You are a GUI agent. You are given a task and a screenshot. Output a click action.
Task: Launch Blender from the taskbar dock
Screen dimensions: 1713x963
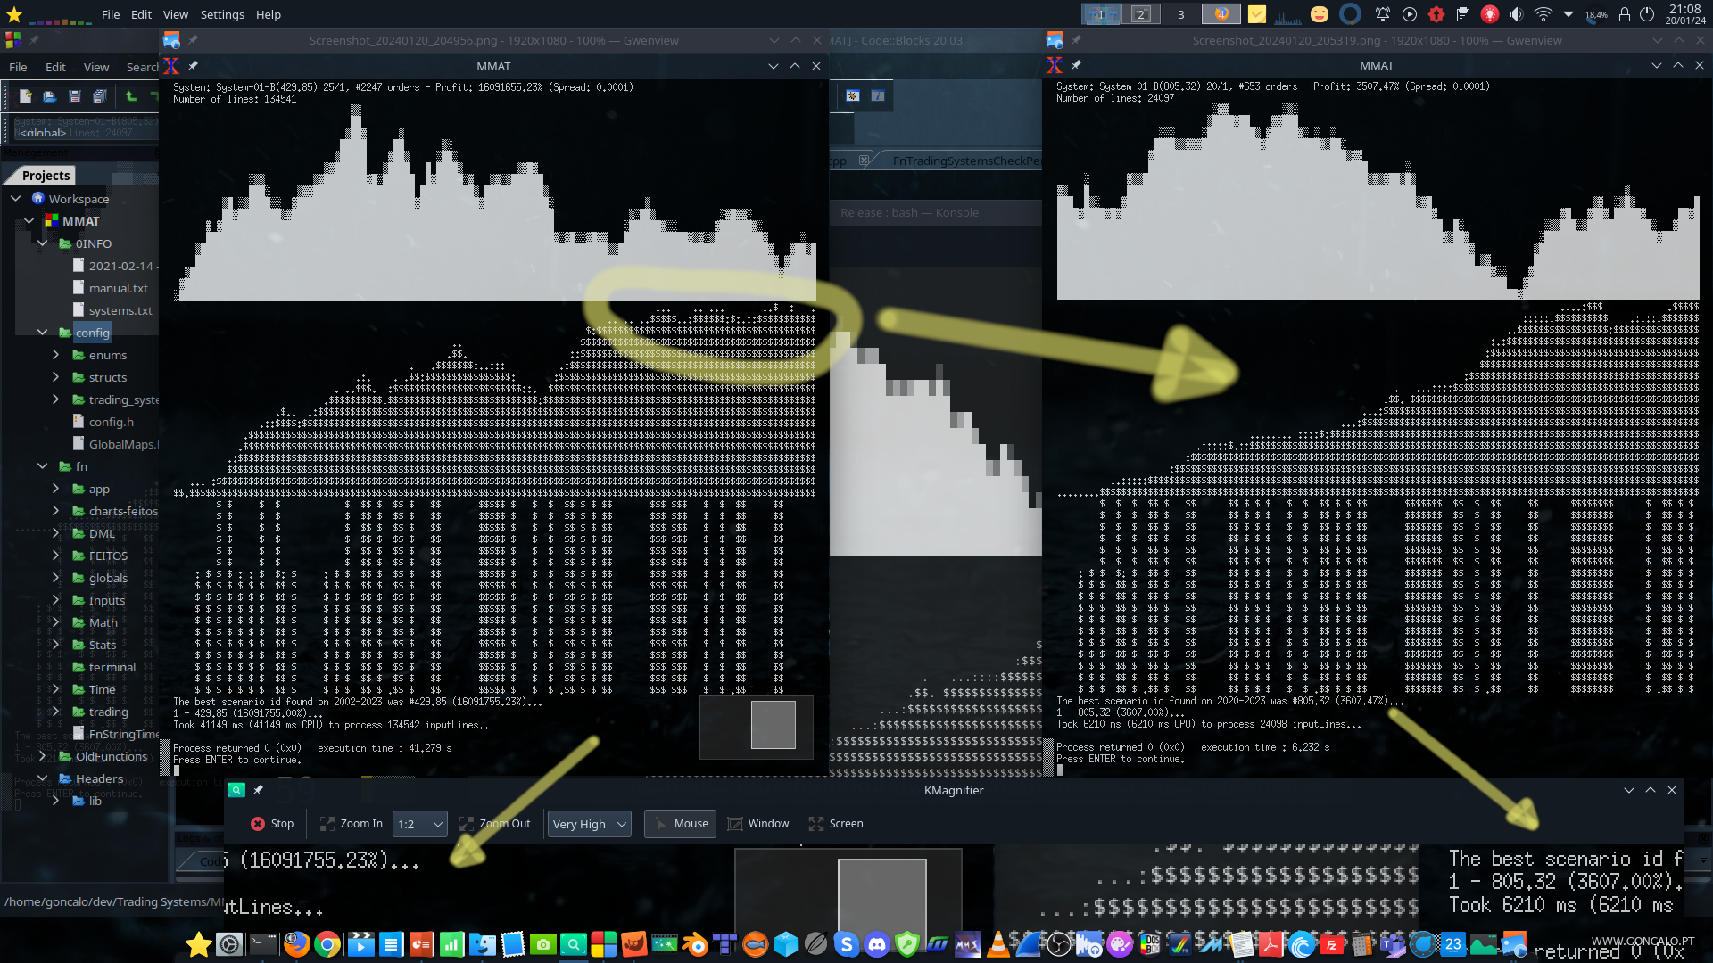pyautogui.click(x=695, y=944)
